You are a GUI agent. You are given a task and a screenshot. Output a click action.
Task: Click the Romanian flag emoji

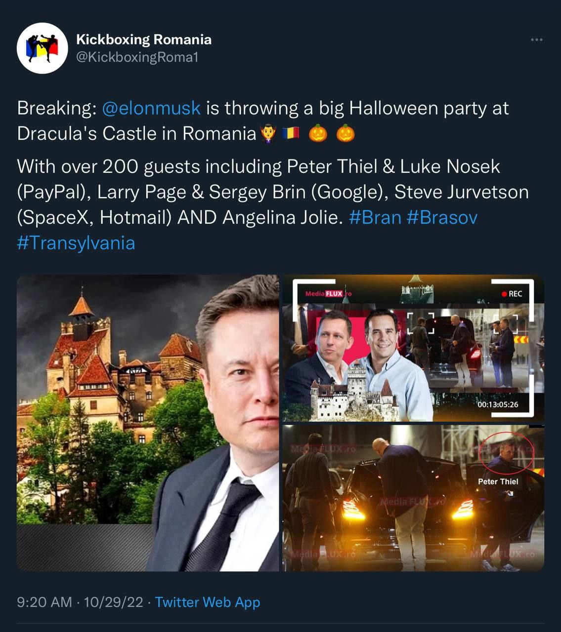click(291, 133)
